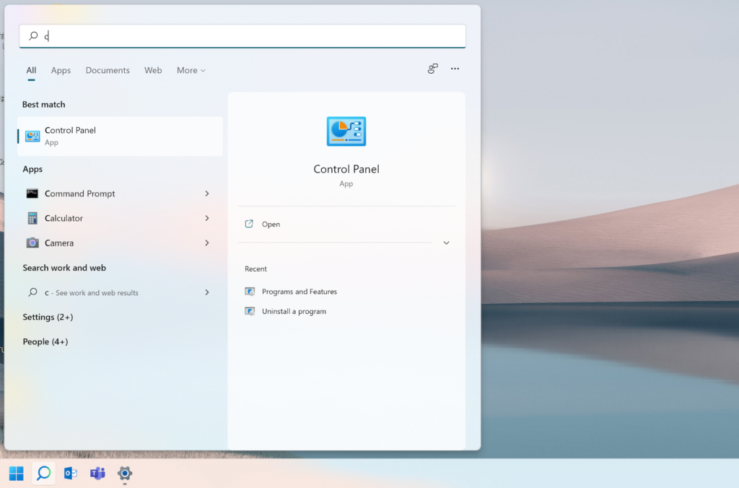Image resolution: width=739 pixels, height=488 pixels.
Task: Open the three-dots options menu
Action: [455, 69]
